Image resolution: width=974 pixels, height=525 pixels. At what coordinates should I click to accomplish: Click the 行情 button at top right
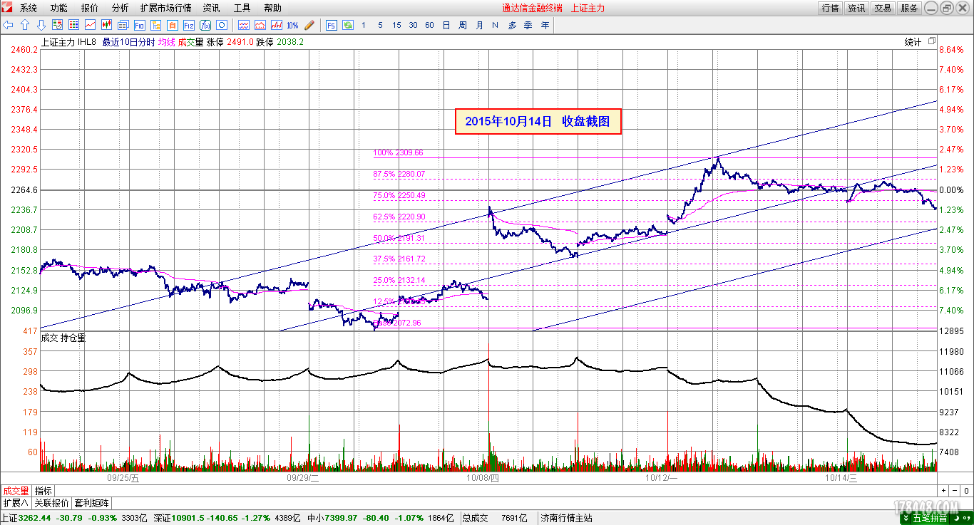coord(830,8)
